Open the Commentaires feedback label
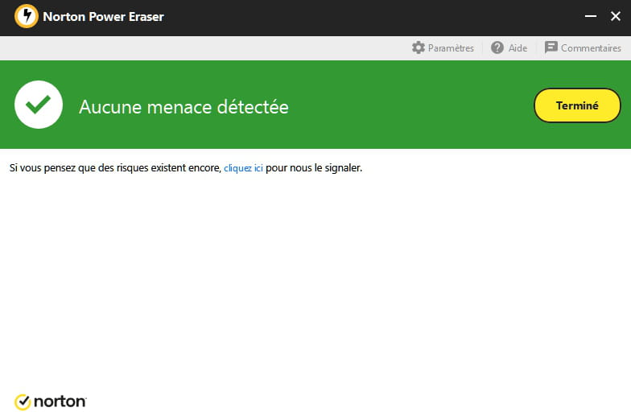This screenshot has height=420, width=631. (x=591, y=48)
